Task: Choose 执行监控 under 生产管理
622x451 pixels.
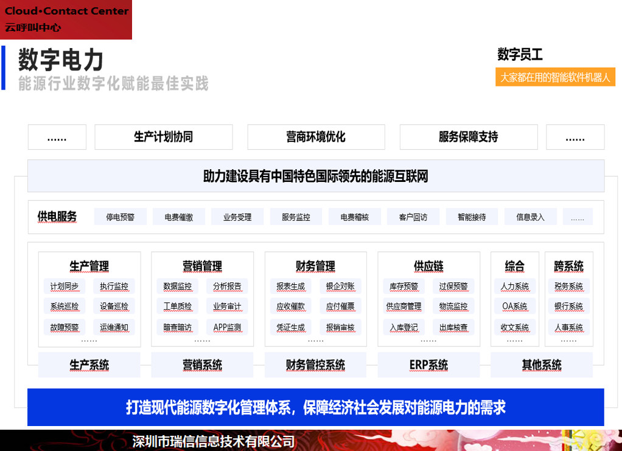Action: coord(114,287)
